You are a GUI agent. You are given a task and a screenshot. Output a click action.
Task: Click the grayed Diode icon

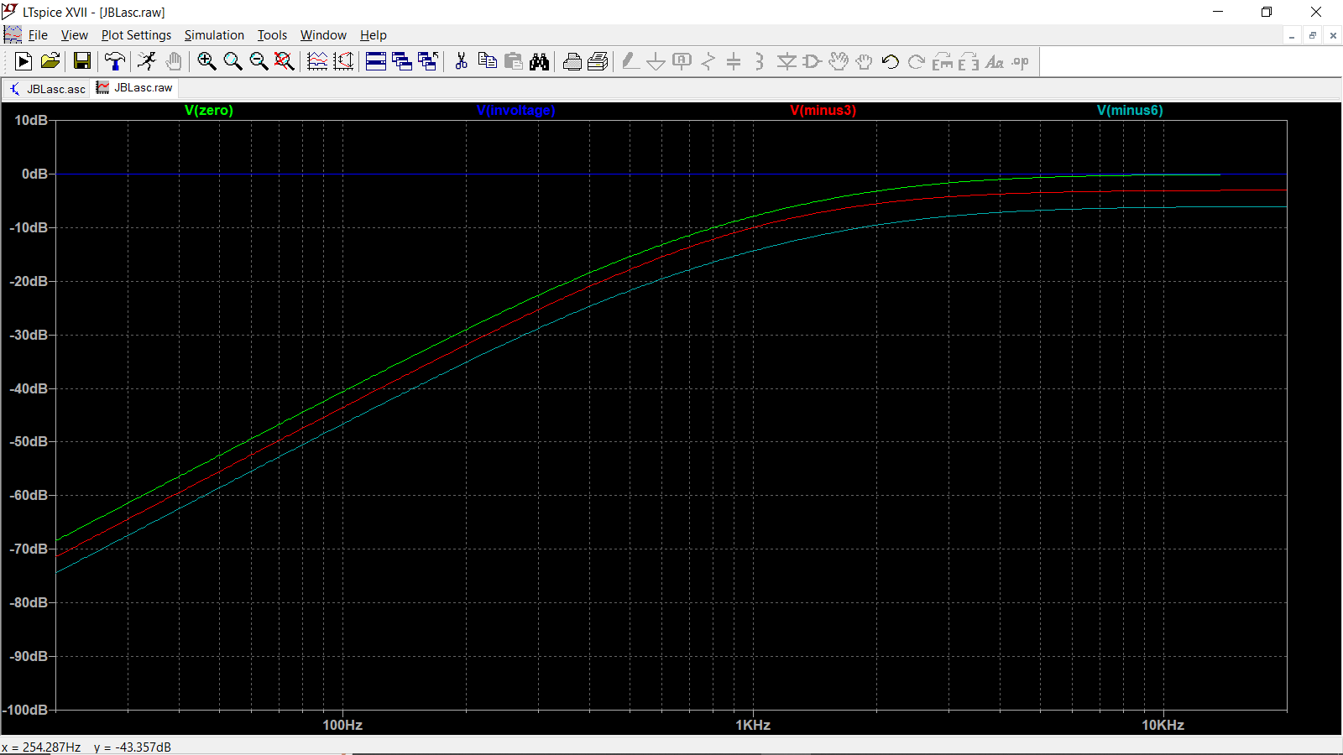click(786, 61)
